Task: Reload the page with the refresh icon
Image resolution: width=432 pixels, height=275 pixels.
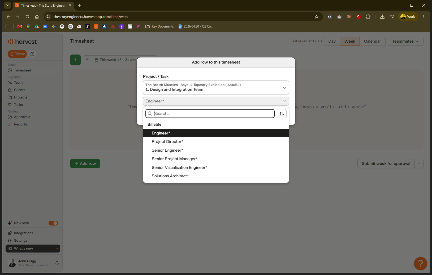Action: [27, 17]
